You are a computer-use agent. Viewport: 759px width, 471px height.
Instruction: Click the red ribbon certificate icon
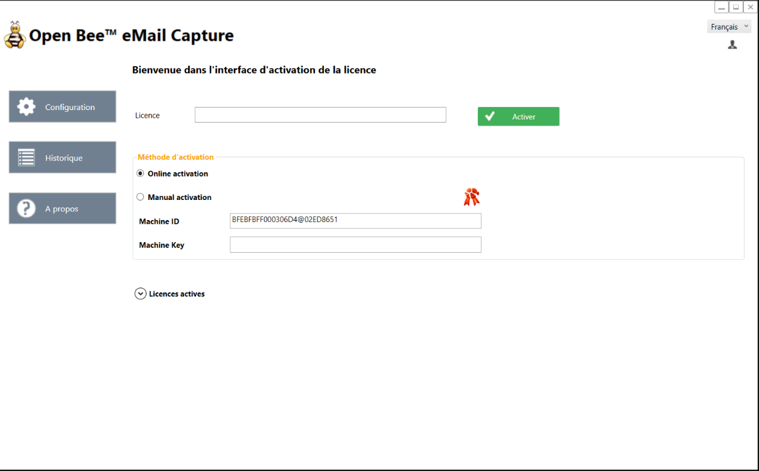472,197
